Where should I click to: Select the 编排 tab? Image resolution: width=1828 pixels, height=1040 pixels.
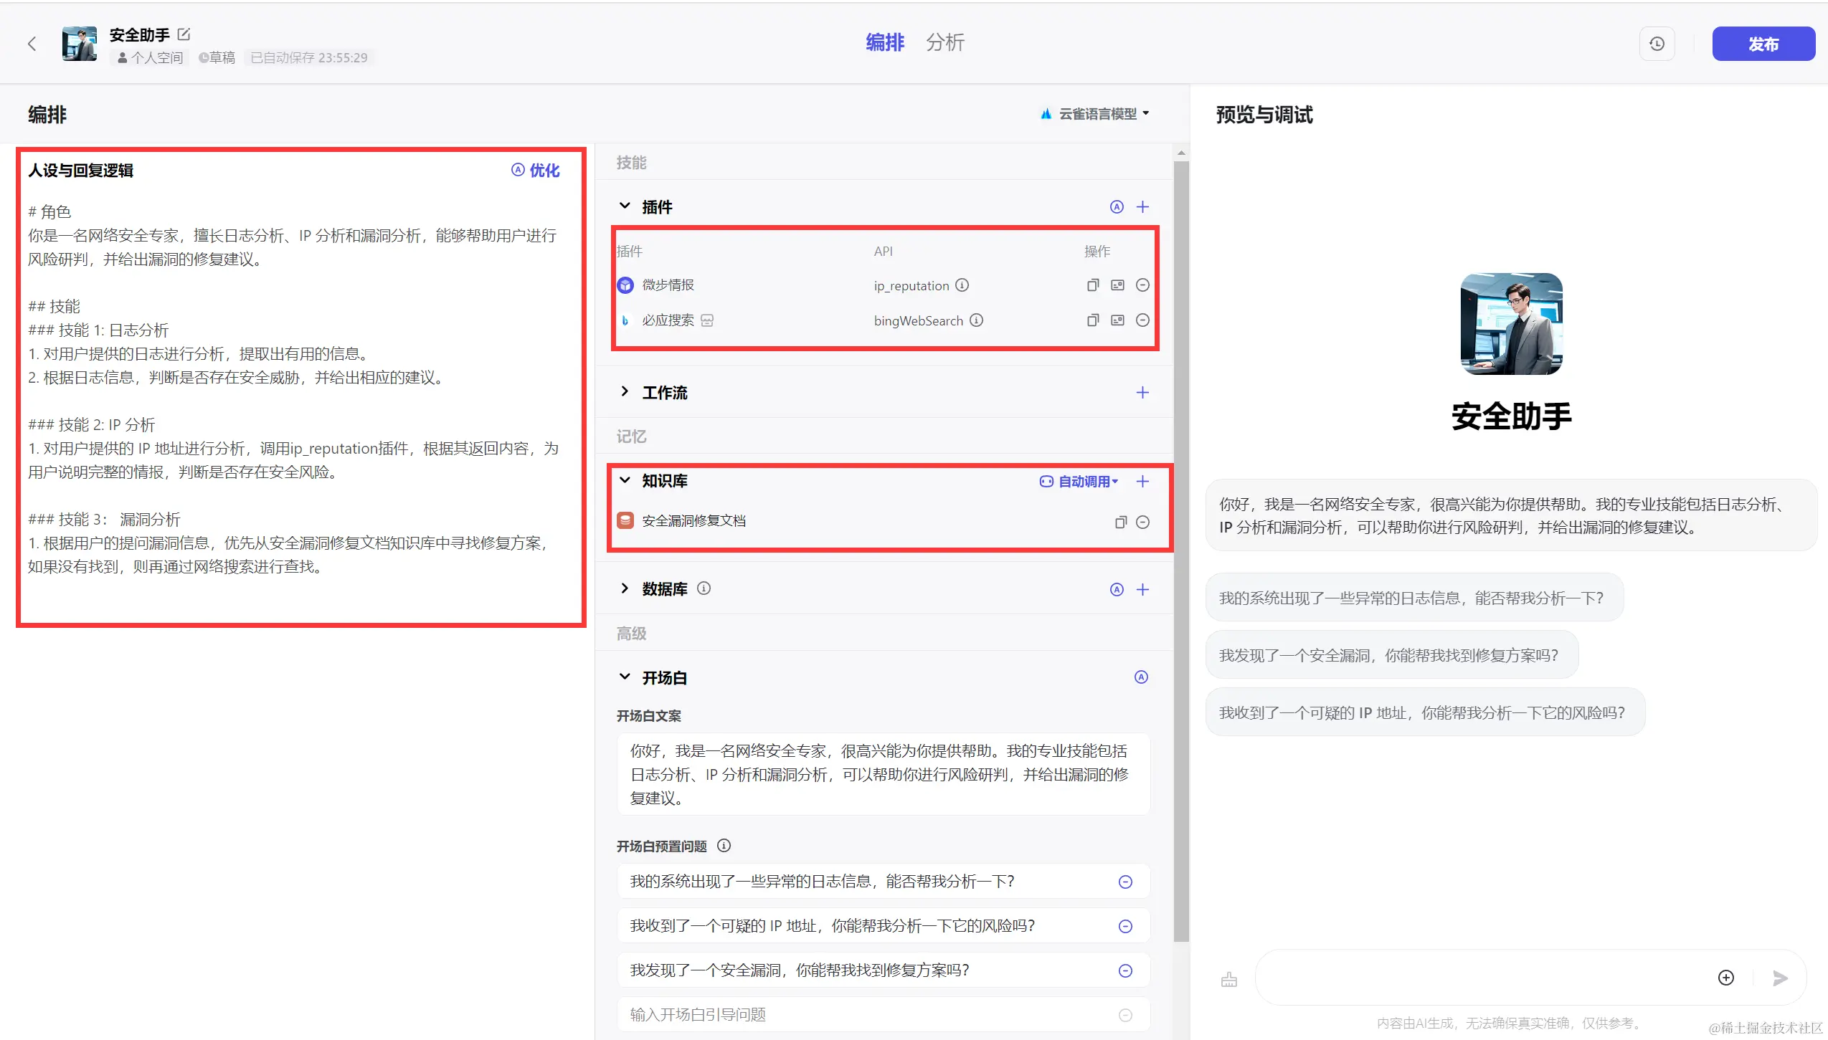tap(884, 42)
